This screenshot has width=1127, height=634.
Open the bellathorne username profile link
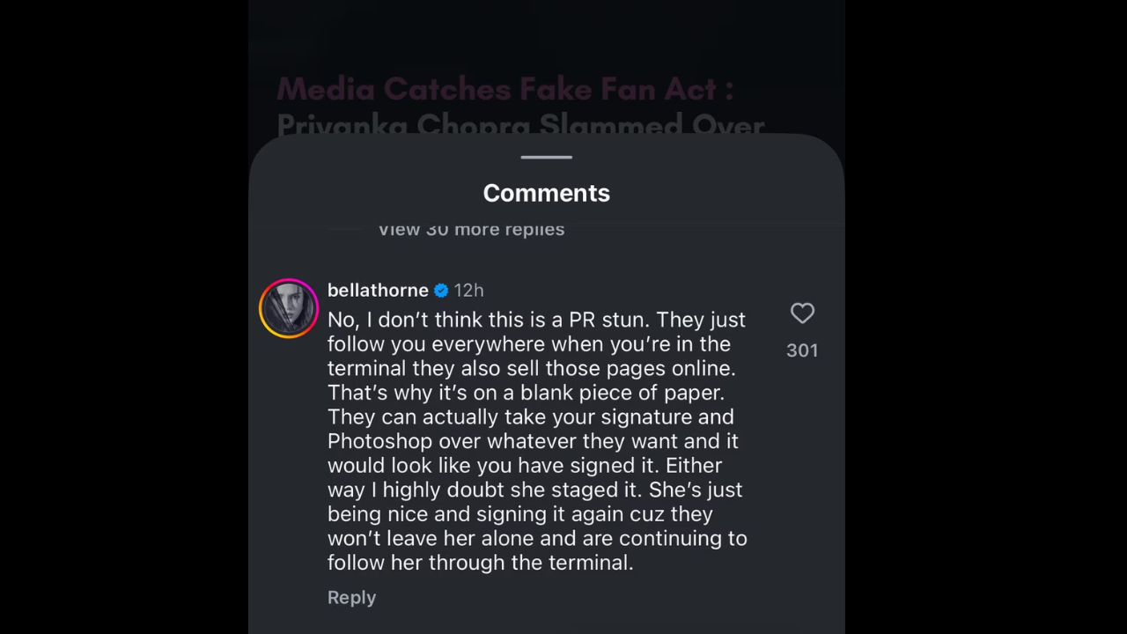pos(378,291)
